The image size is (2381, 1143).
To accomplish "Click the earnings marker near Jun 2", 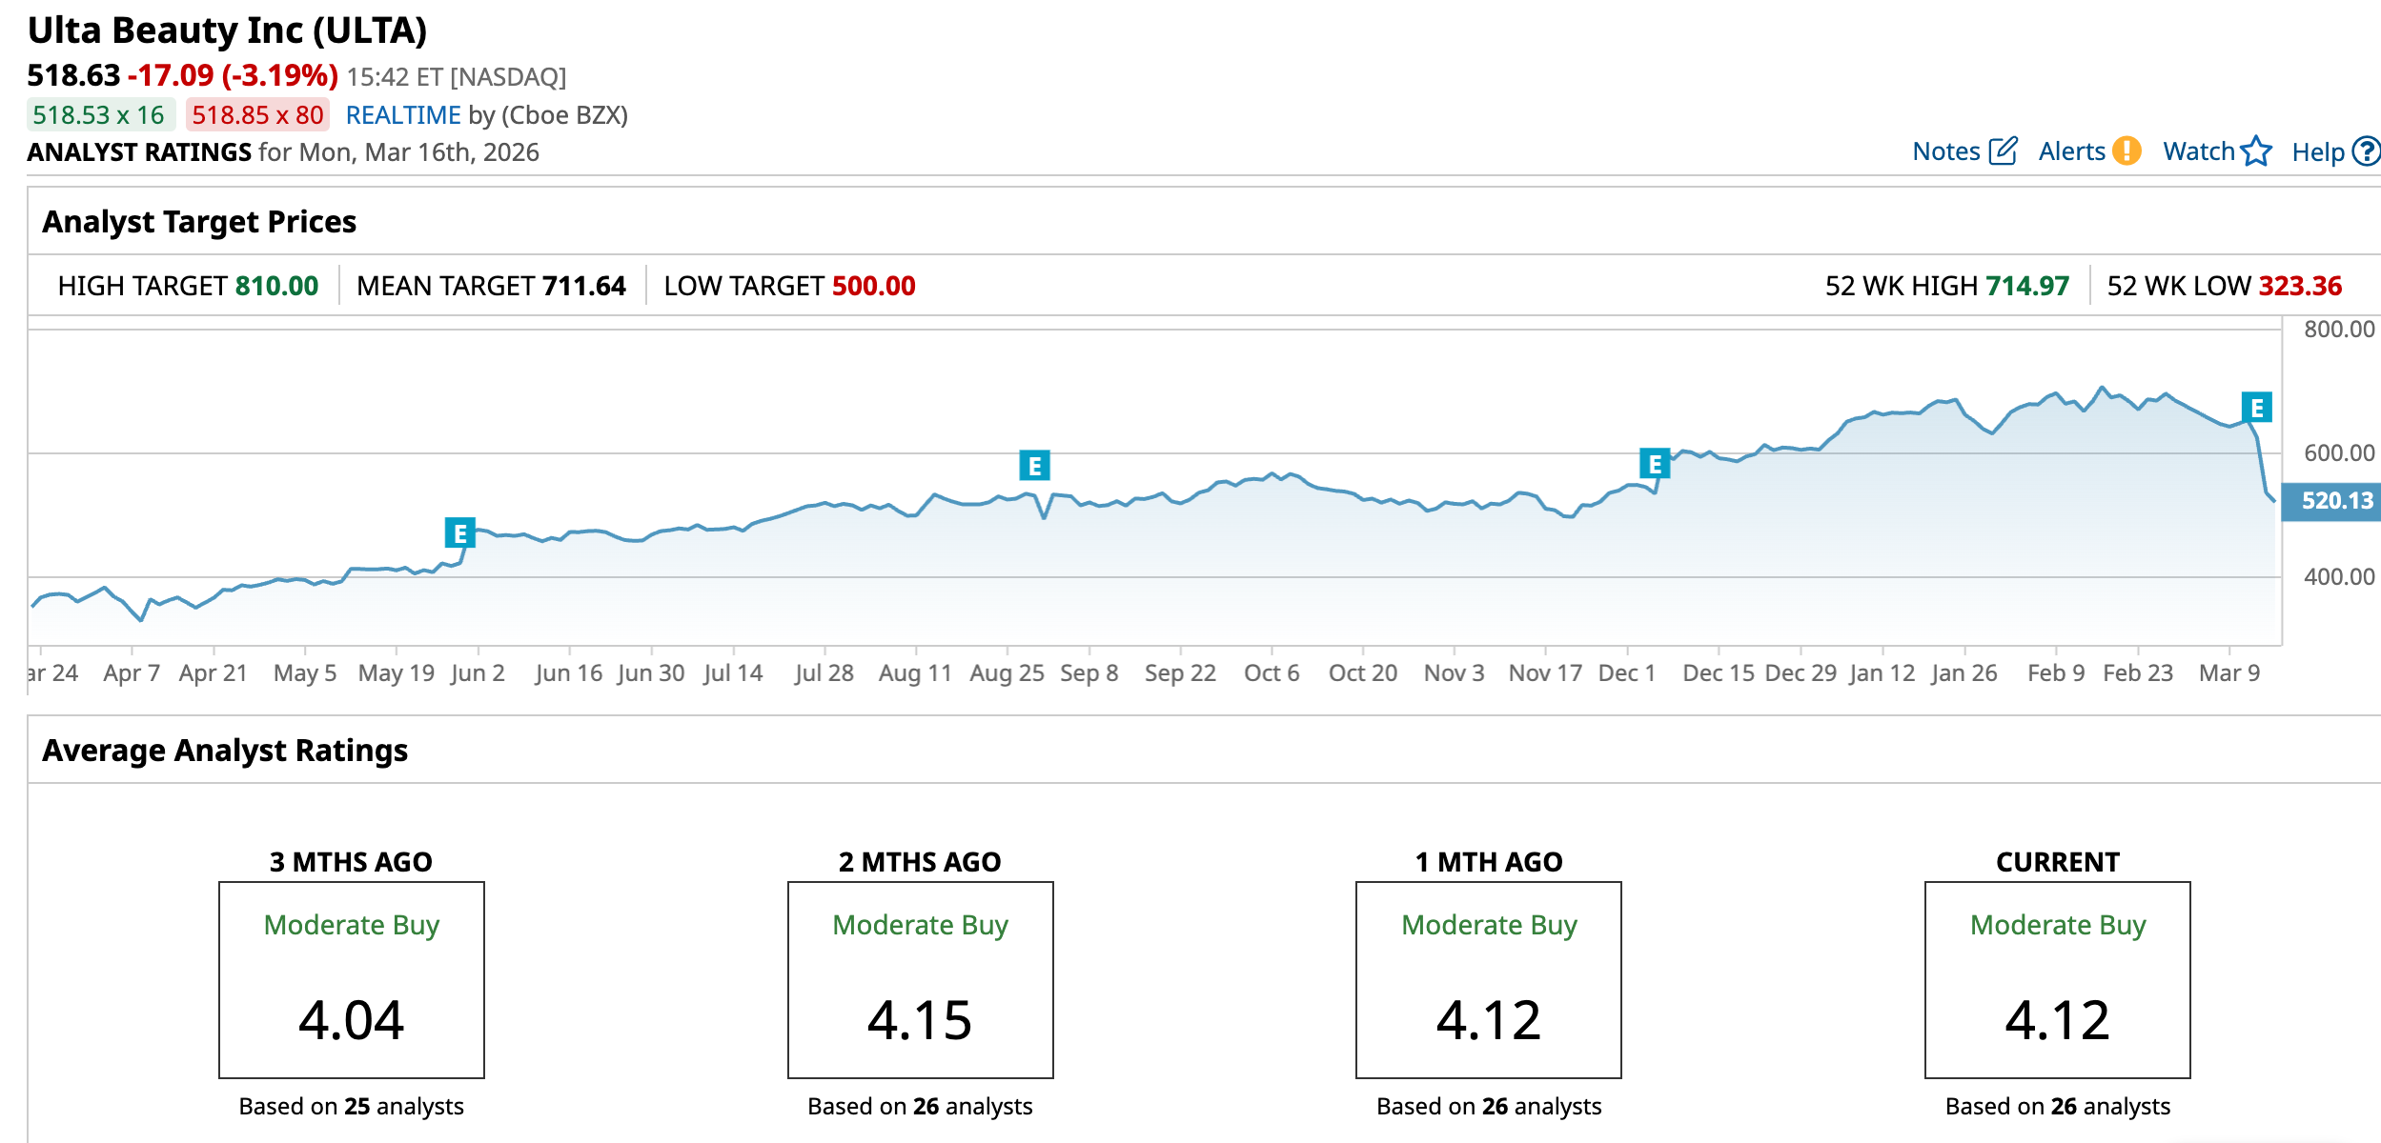I will coord(459,533).
